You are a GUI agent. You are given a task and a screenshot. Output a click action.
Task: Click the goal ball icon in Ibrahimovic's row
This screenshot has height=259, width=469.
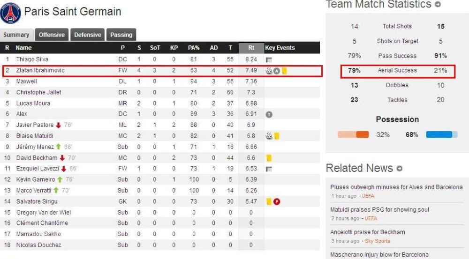tap(269, 71)
